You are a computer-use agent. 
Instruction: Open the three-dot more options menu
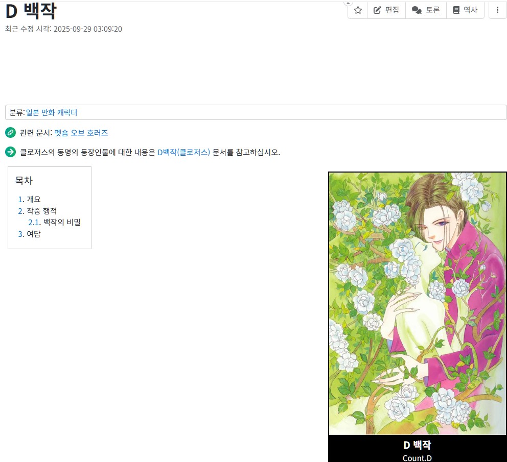(x=497, y=10)
